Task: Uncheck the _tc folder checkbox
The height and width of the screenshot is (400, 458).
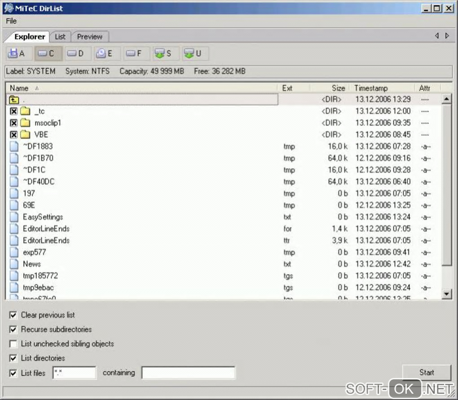Action: [x=14, y=111]
